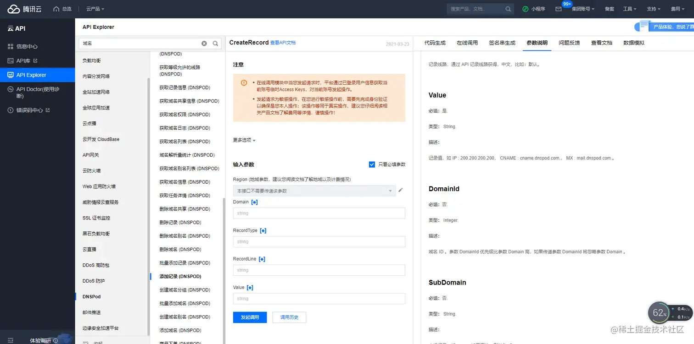Select 云开发 CloudBase product
Image resolution: width=694 pixels, height=344 pixels.
tap(101, 139)
